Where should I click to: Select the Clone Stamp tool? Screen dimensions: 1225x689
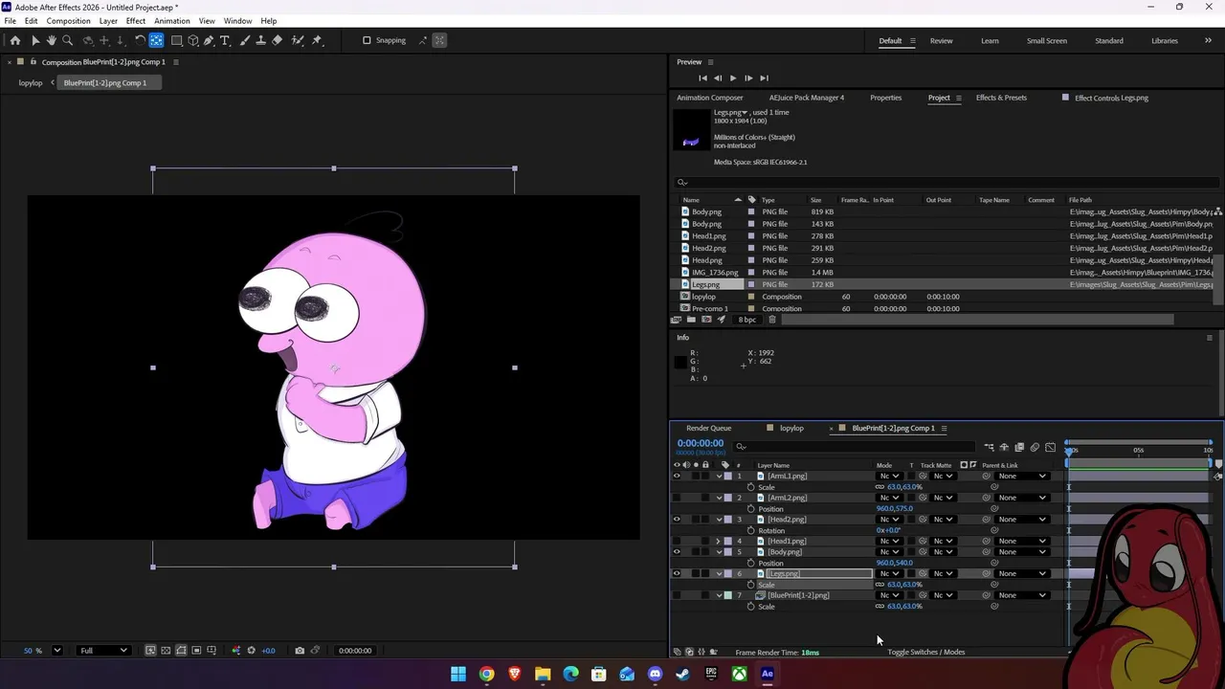pos(261,40)
